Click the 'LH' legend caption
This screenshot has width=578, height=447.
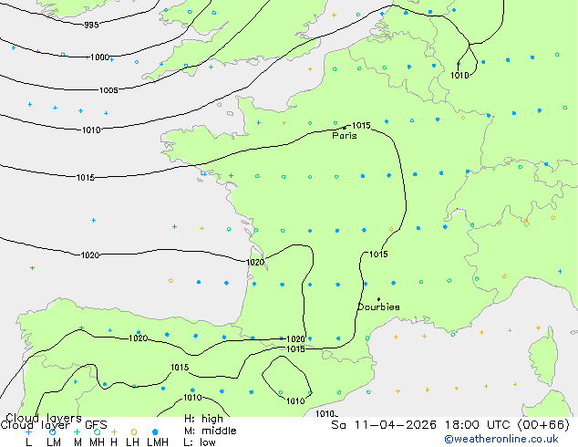133,442
